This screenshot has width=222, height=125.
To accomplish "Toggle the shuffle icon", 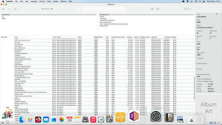I will tap(152, 9).
